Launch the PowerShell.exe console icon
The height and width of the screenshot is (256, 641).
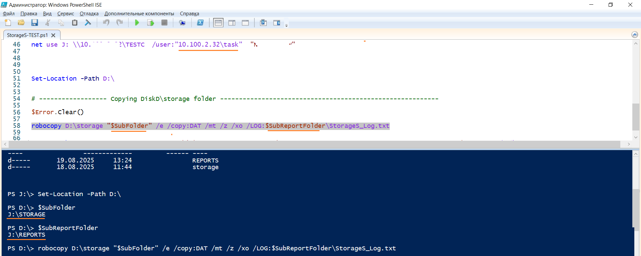tap(200, 23)
